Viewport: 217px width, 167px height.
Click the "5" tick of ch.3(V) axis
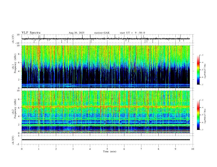(x=19, y=136)
